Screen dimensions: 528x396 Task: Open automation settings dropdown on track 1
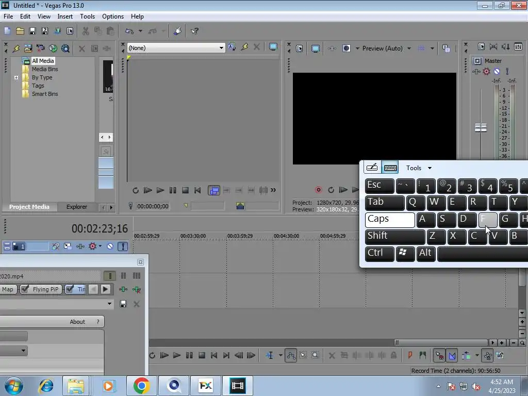[x=100, y=246]
